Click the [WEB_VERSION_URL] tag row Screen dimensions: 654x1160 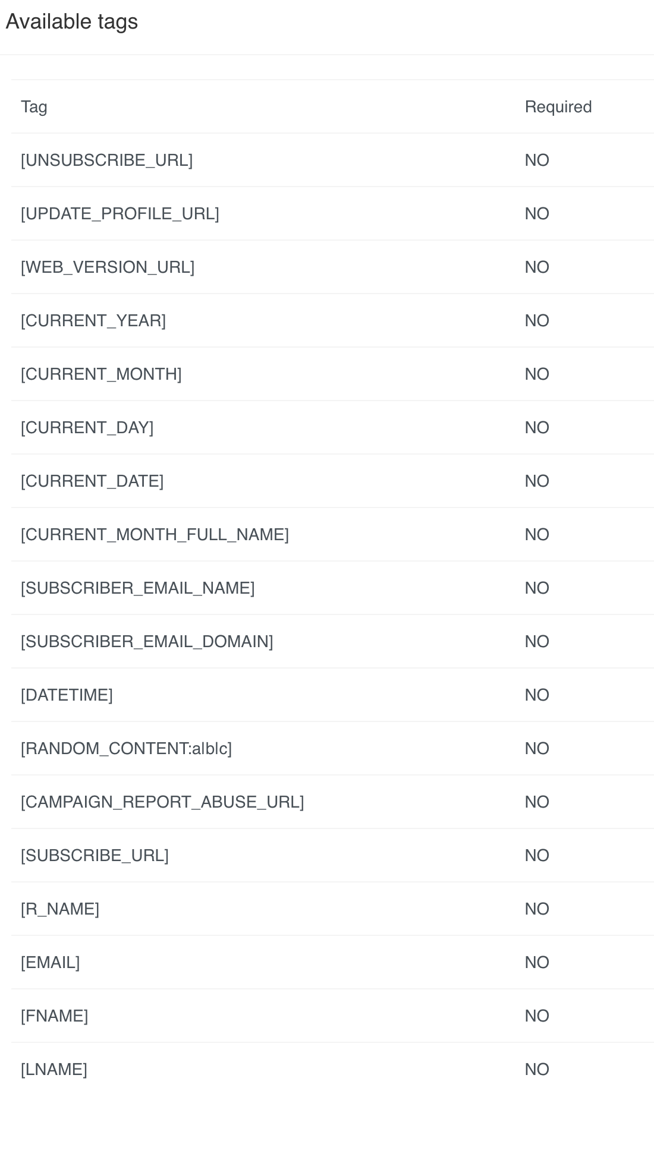(x=108, y=267)
